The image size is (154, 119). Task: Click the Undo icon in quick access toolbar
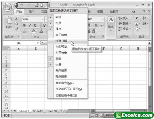22,5
